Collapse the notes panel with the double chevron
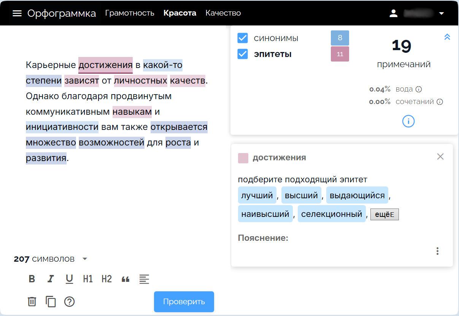459x316 pixels. [x=447, y=37]
